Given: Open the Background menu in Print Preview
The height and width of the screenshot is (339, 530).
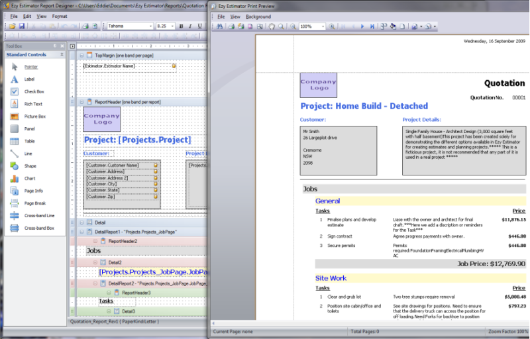Looking at the screenshot, I should pos(258,16).
